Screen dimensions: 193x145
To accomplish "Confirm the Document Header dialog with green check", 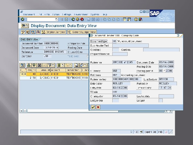I will pos(93,107).
